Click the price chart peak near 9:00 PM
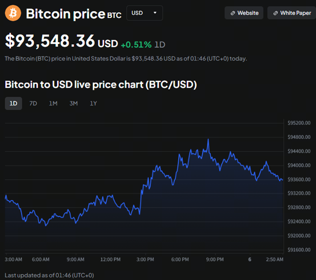Screen dimensions: 316x280 [x=208, y=139]
